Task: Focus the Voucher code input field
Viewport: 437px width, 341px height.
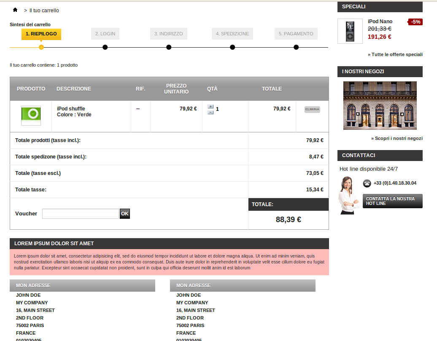Action: [81, 214]
